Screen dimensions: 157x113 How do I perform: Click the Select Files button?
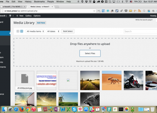point(90,53)
